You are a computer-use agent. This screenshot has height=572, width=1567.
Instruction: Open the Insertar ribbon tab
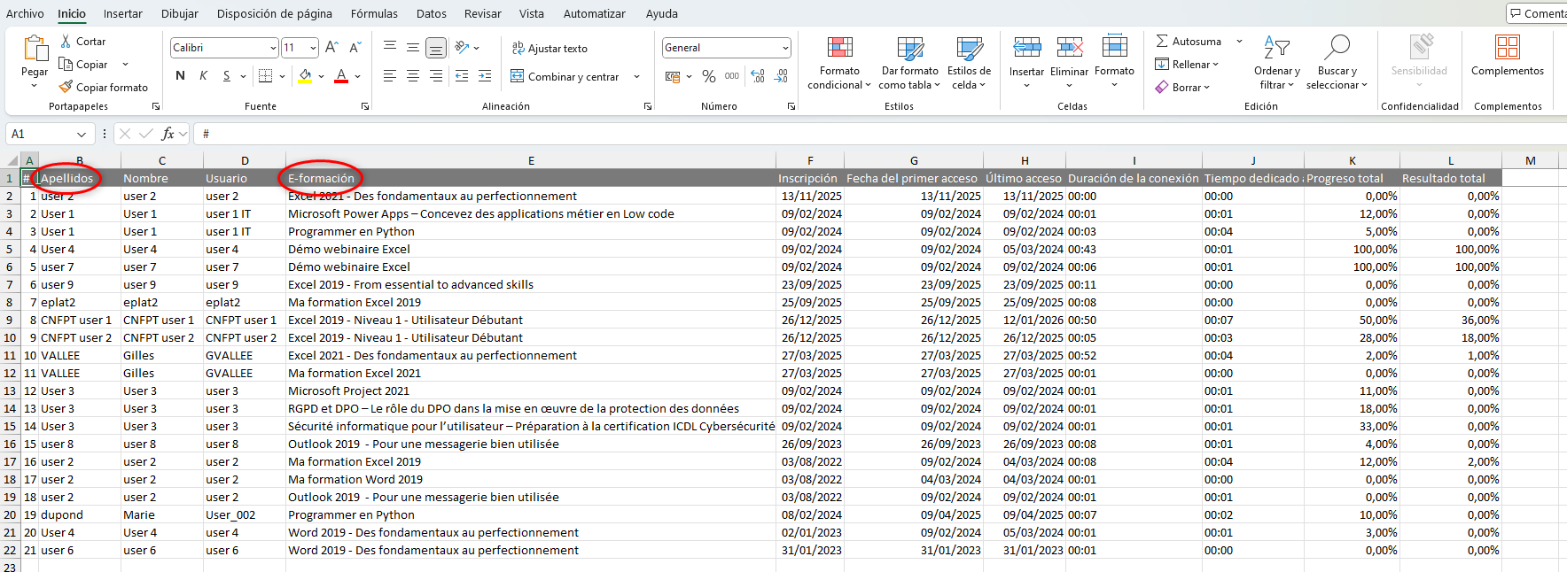pyautogui.click(x=122, y=13)
